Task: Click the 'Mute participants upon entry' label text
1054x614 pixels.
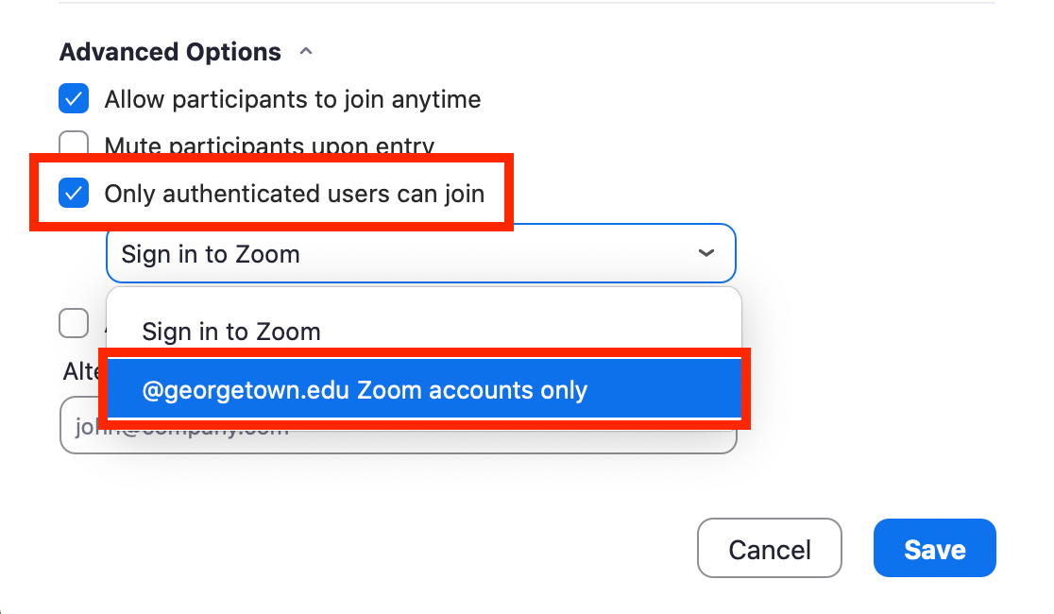Action: point(269,142)
